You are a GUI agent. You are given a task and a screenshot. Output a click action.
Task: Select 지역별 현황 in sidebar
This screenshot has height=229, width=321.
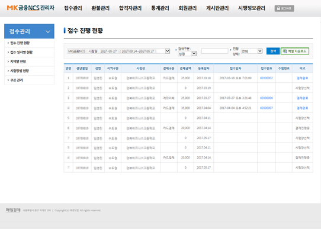[18, 62]
